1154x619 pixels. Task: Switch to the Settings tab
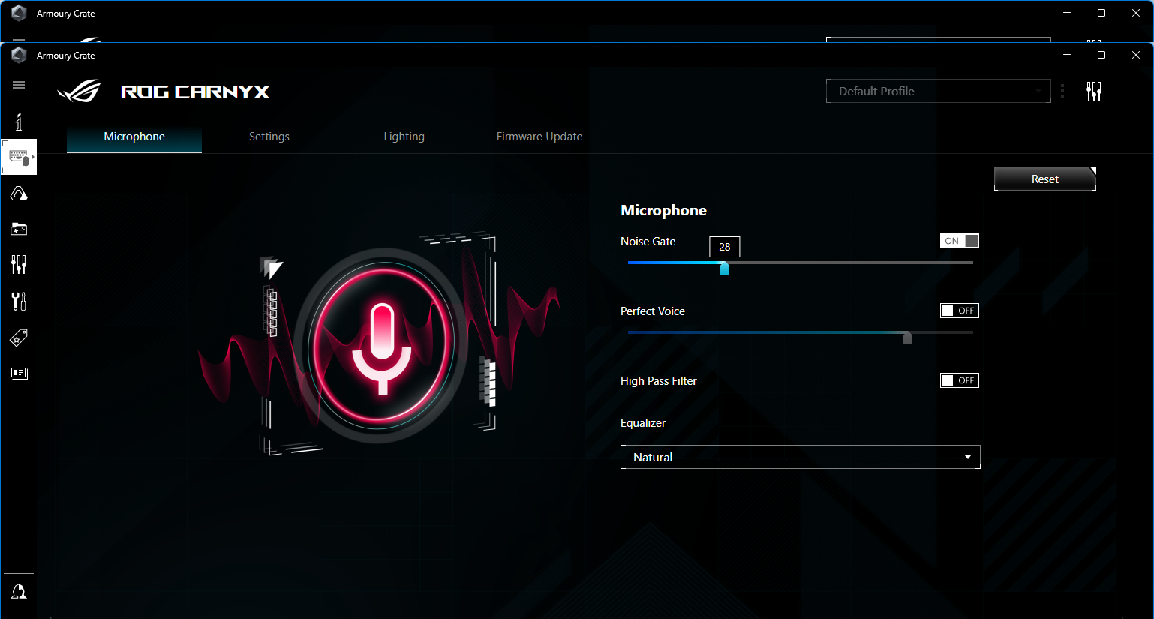pyautogui.click(x=269, y=137)
